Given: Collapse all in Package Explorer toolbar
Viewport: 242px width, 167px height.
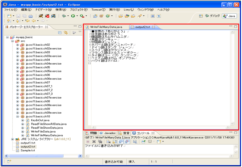Looking at the screenshot, I should pos(60,33).
